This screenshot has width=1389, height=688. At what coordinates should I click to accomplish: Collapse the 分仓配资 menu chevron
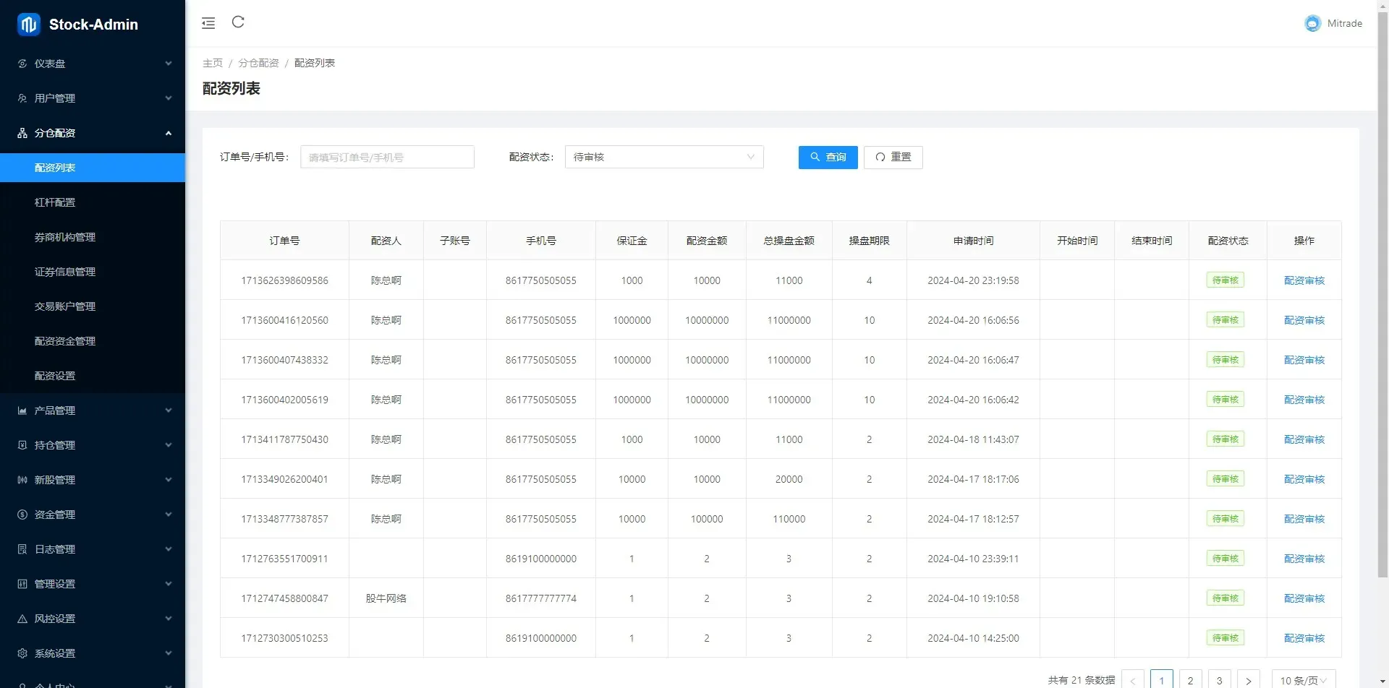click(169, 133)
